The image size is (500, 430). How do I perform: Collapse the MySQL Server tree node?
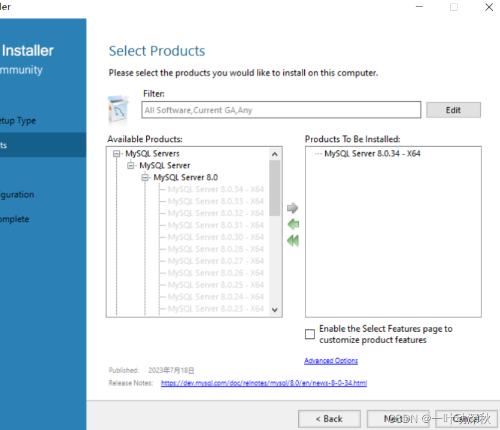(131, 165)
